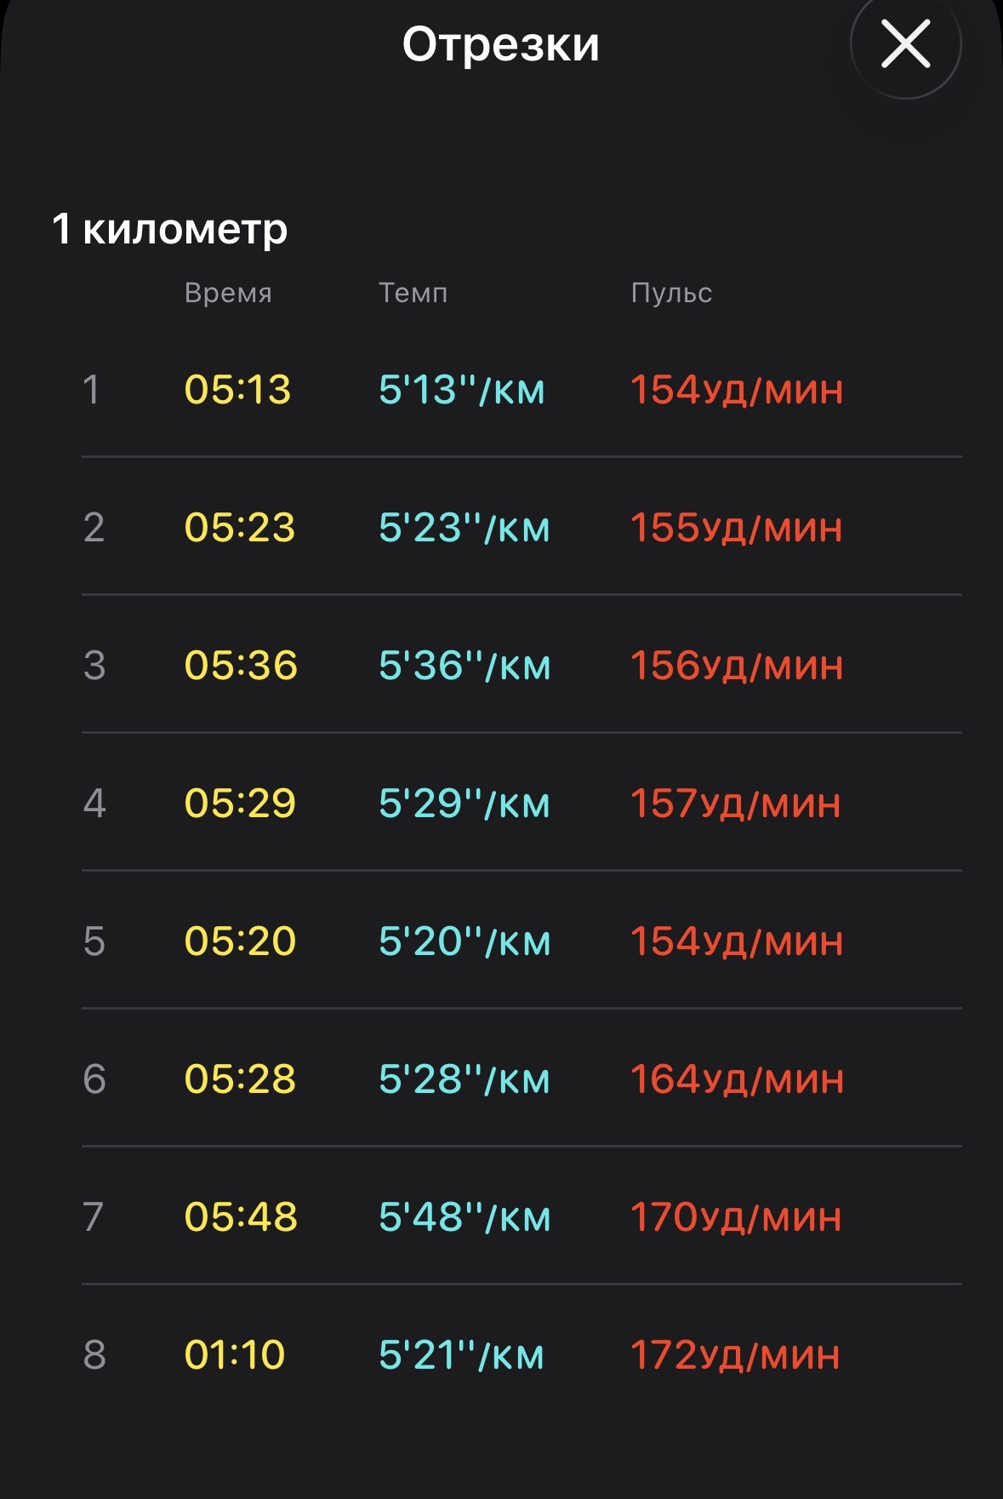Select split 1 time 05:13
Screen dimensions: 1003x1499
point(237,390)
